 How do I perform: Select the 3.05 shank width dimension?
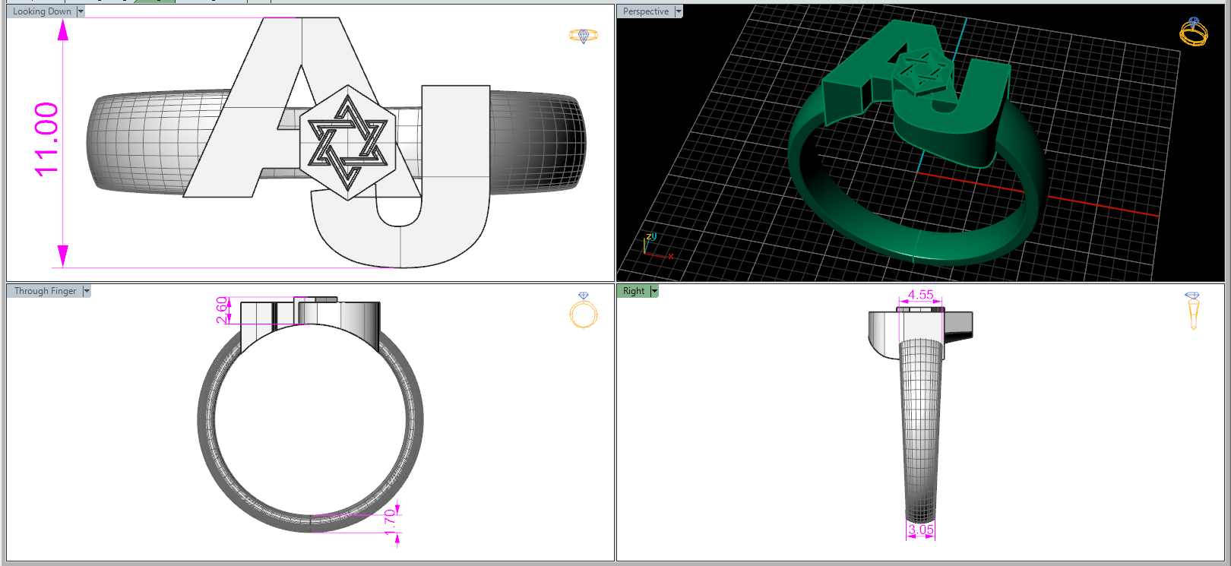(920, 530)
